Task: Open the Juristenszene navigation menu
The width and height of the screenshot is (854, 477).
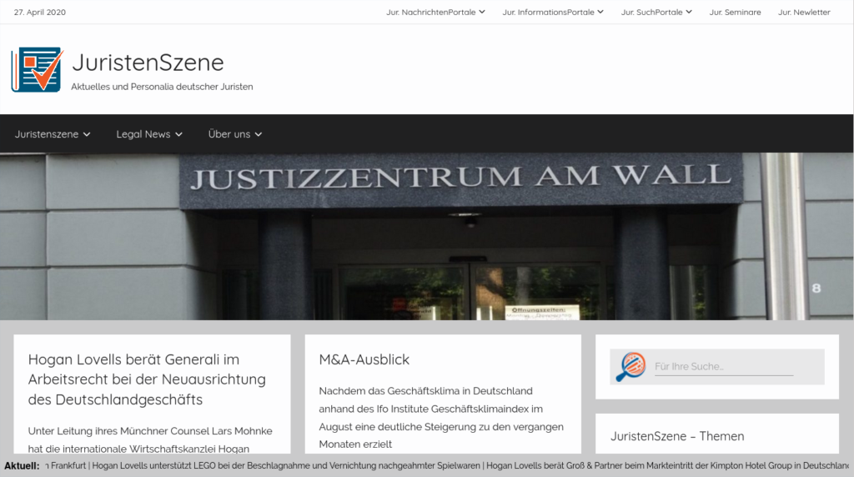Action: coord(53,134)
